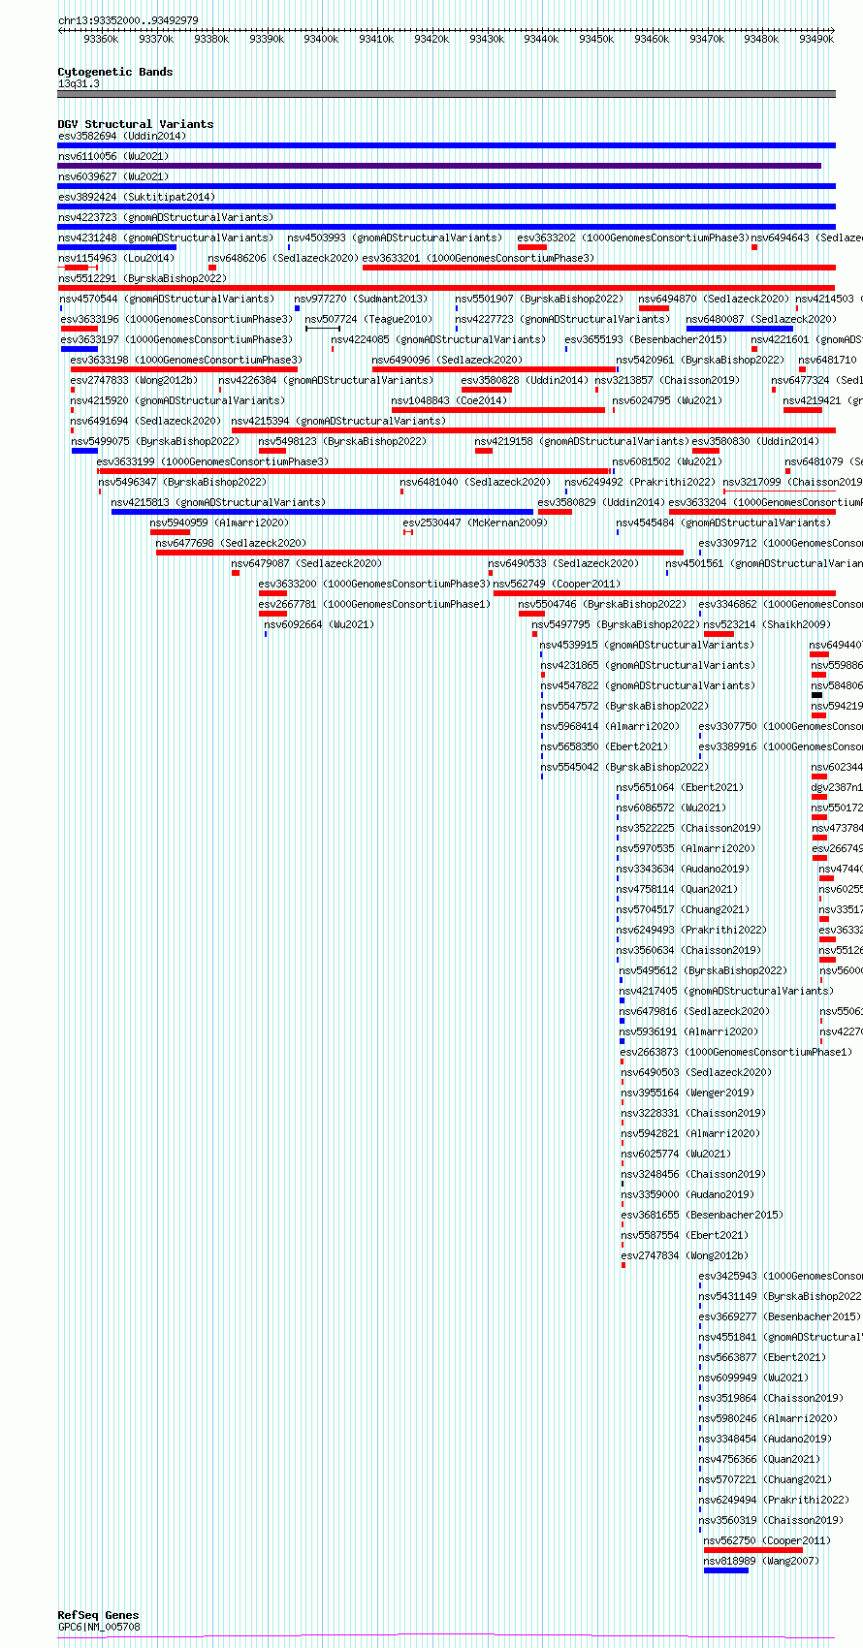Select DGV Structural Variants track title
The image size is (863, 1648).
136,124
